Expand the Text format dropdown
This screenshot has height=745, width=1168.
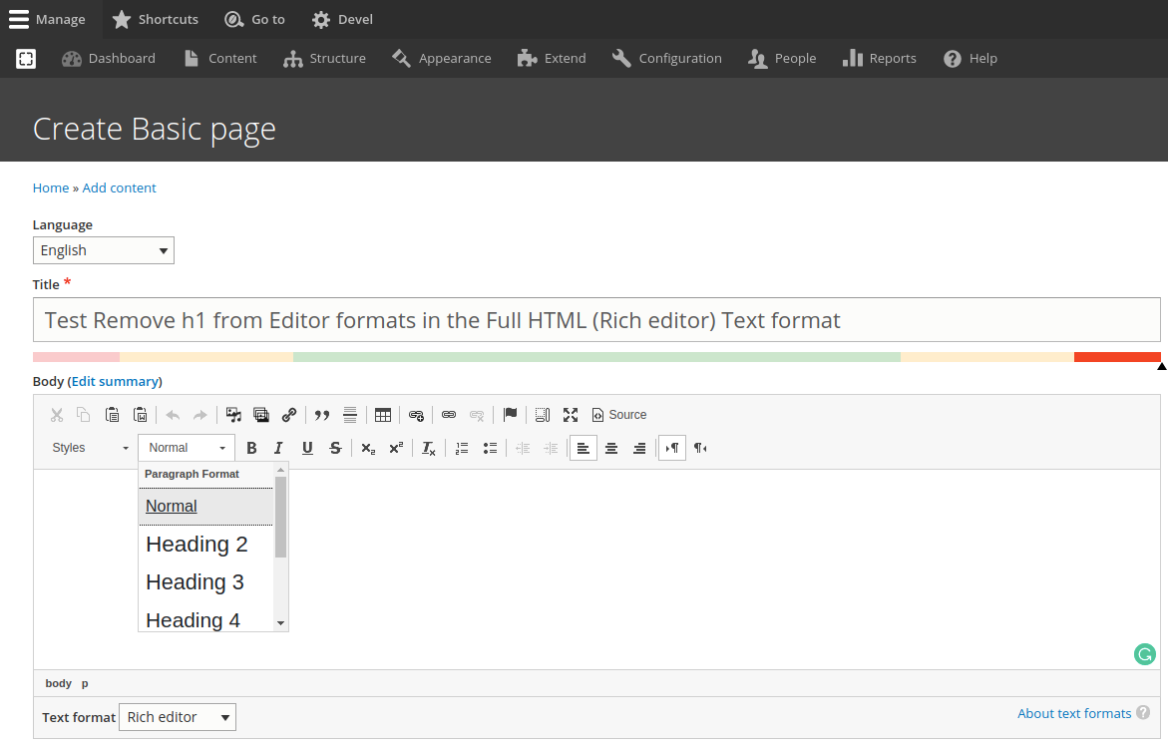tap(178, 717)
